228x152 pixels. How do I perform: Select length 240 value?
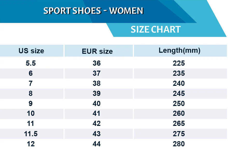pyautogui.click(x=179, y=83)
